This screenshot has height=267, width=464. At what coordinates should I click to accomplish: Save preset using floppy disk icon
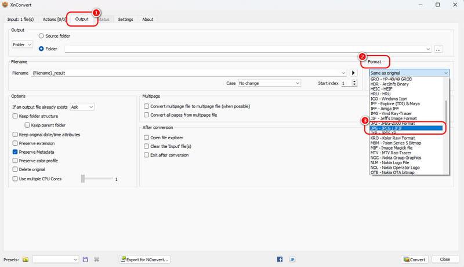85,259
